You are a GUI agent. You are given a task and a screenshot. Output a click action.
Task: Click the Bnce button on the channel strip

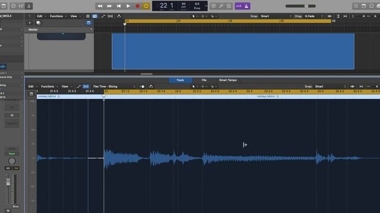(15, 206)
